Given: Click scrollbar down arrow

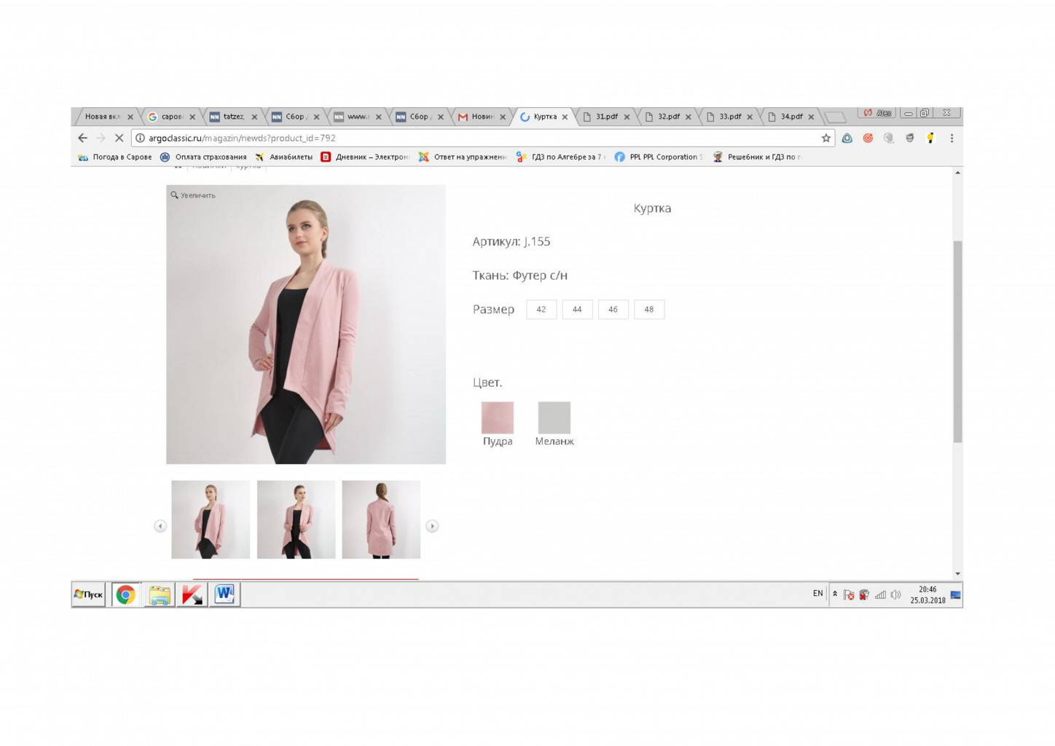Looking at the screenshot, I should (x=957, y=574).
